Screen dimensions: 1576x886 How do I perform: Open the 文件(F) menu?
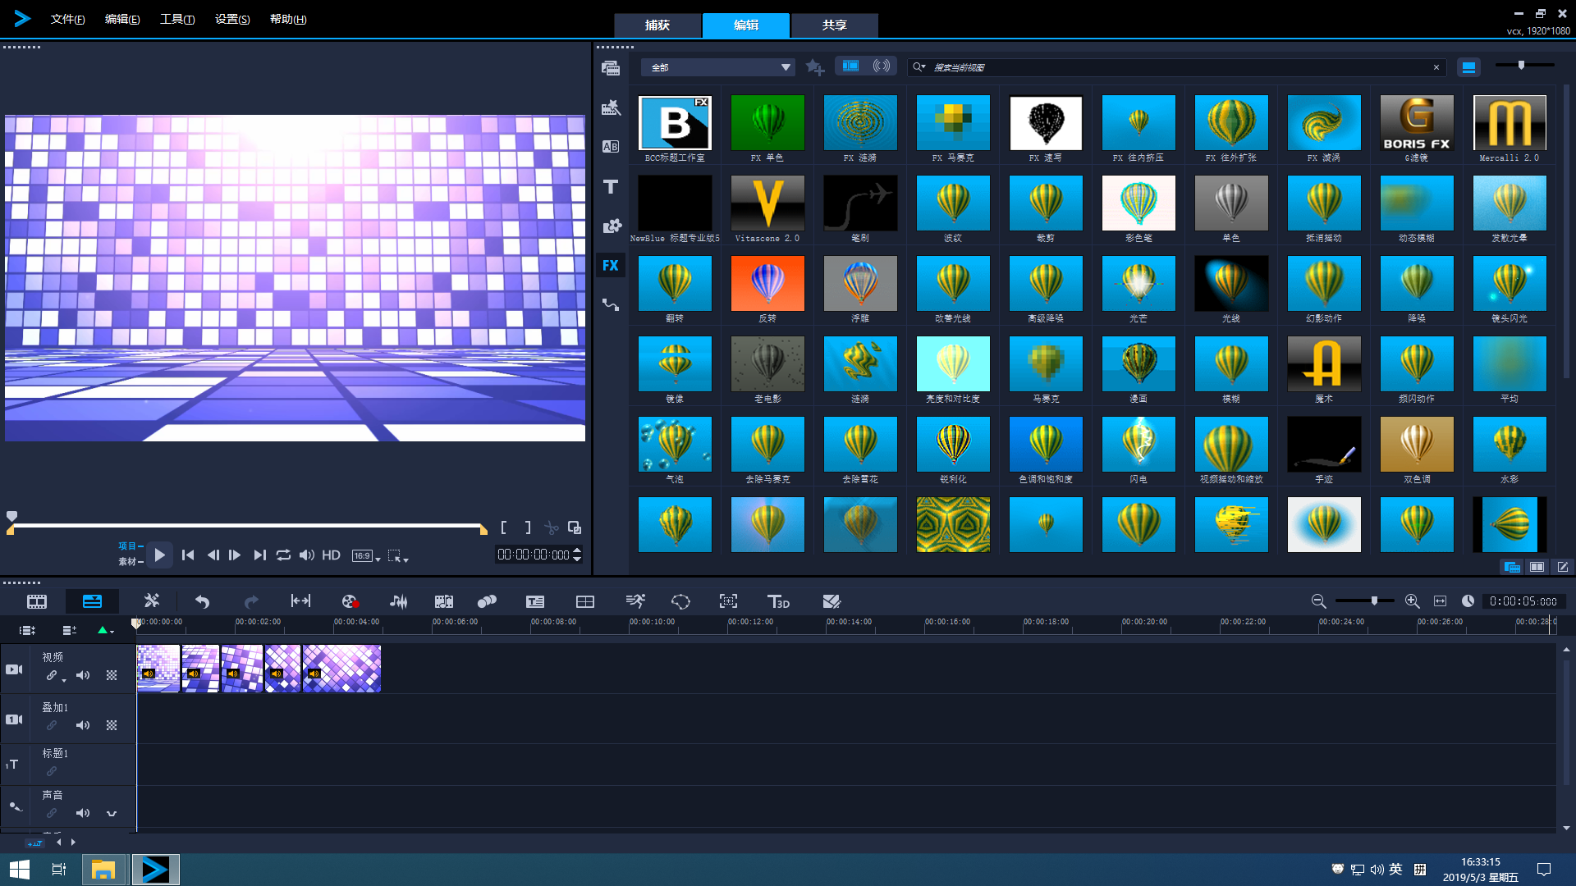(67, 19)
